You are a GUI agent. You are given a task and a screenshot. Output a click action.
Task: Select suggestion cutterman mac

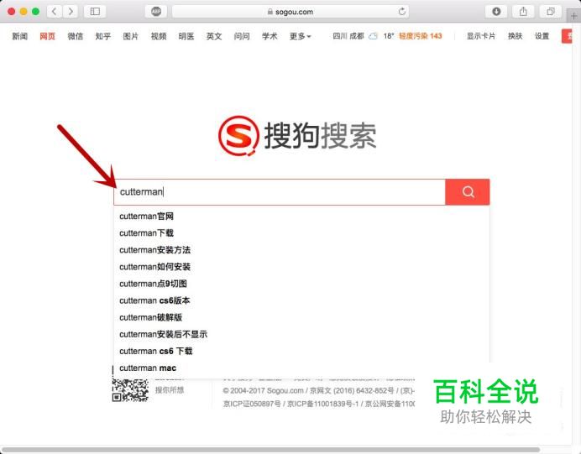[301, 368]
